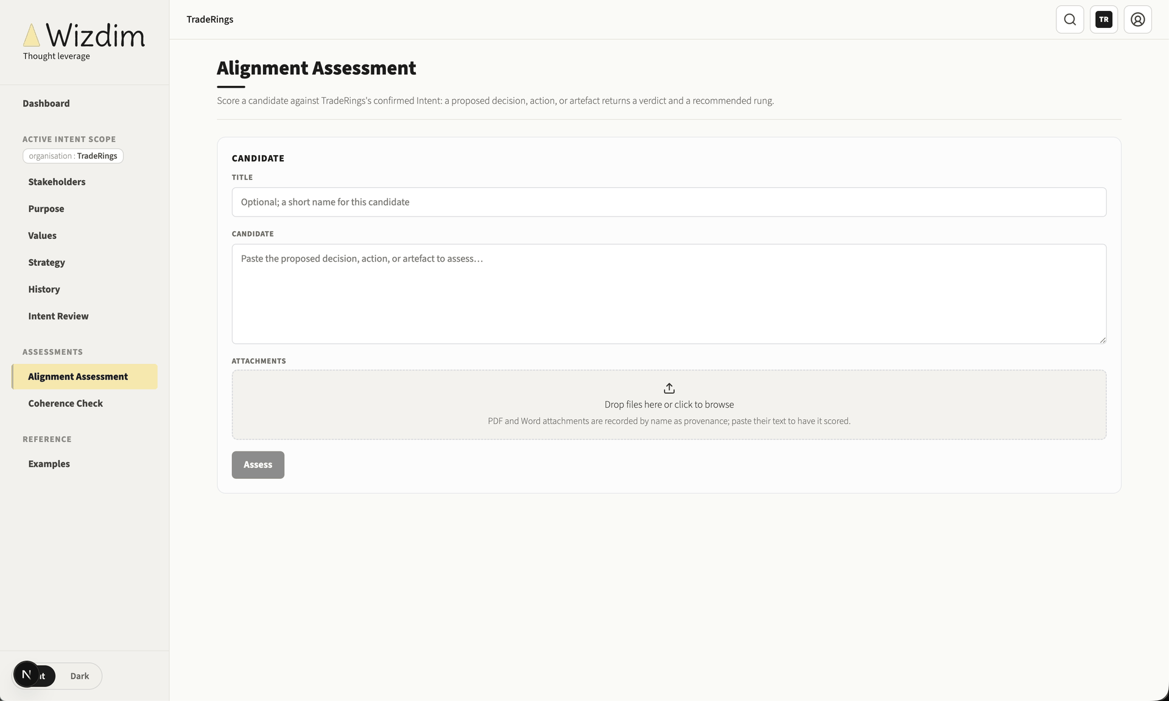This screenshot has width=1169, height=701.
Task: Focus the optional Title input field
Action: pos(669,202)
